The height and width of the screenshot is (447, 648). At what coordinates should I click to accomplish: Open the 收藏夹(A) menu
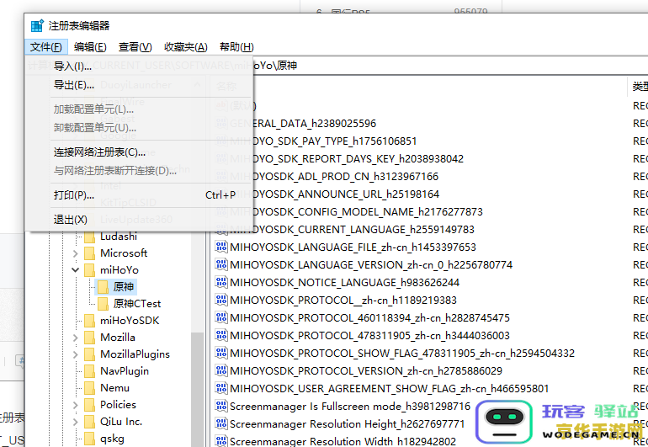185,47
